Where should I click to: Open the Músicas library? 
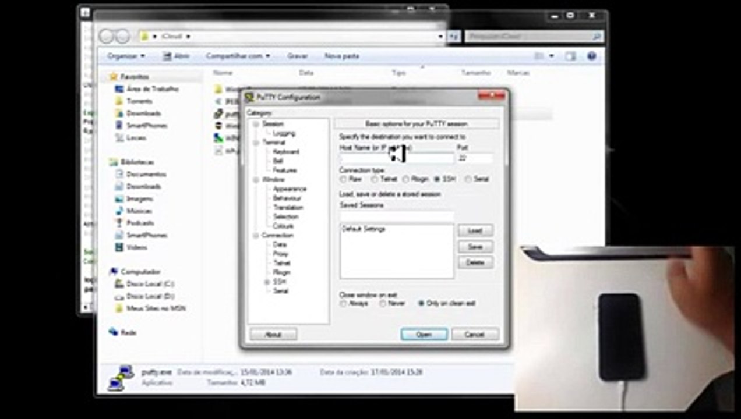[139, 211]
